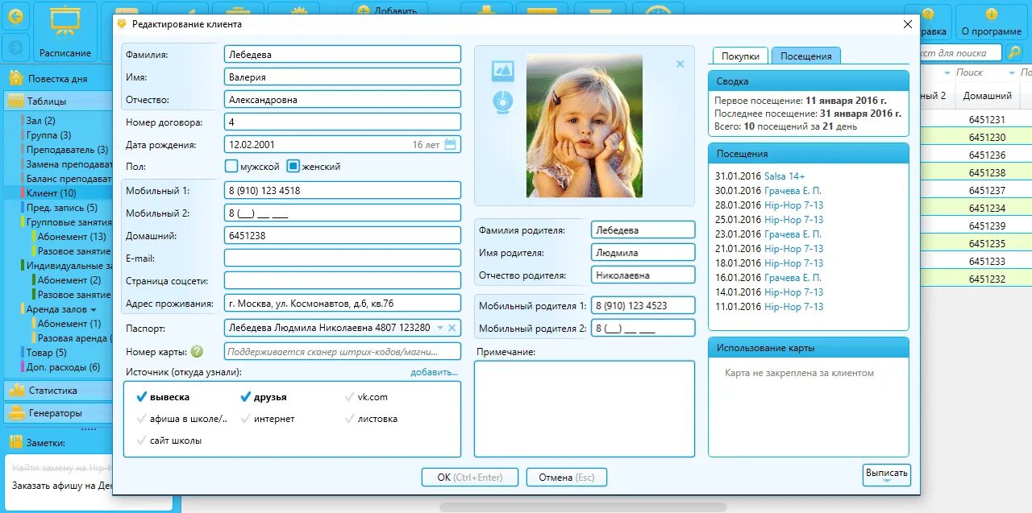Click the search text box in main window
Screen dimensions: 1032x513
pyautogui.click(x=960, y=53)
